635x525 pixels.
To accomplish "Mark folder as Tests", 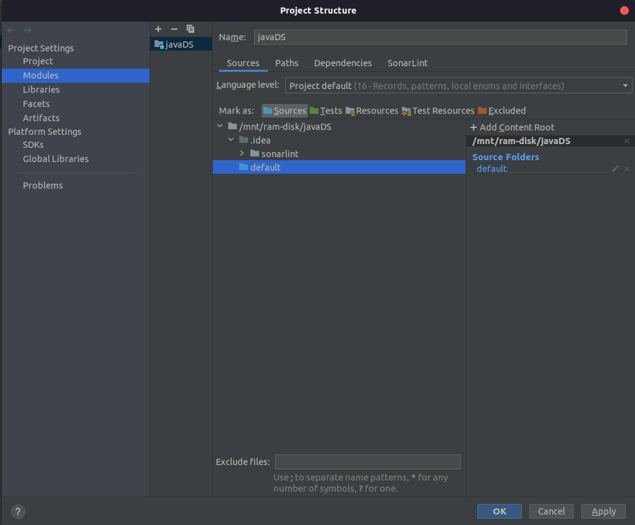I will click(x=326, y=111).
